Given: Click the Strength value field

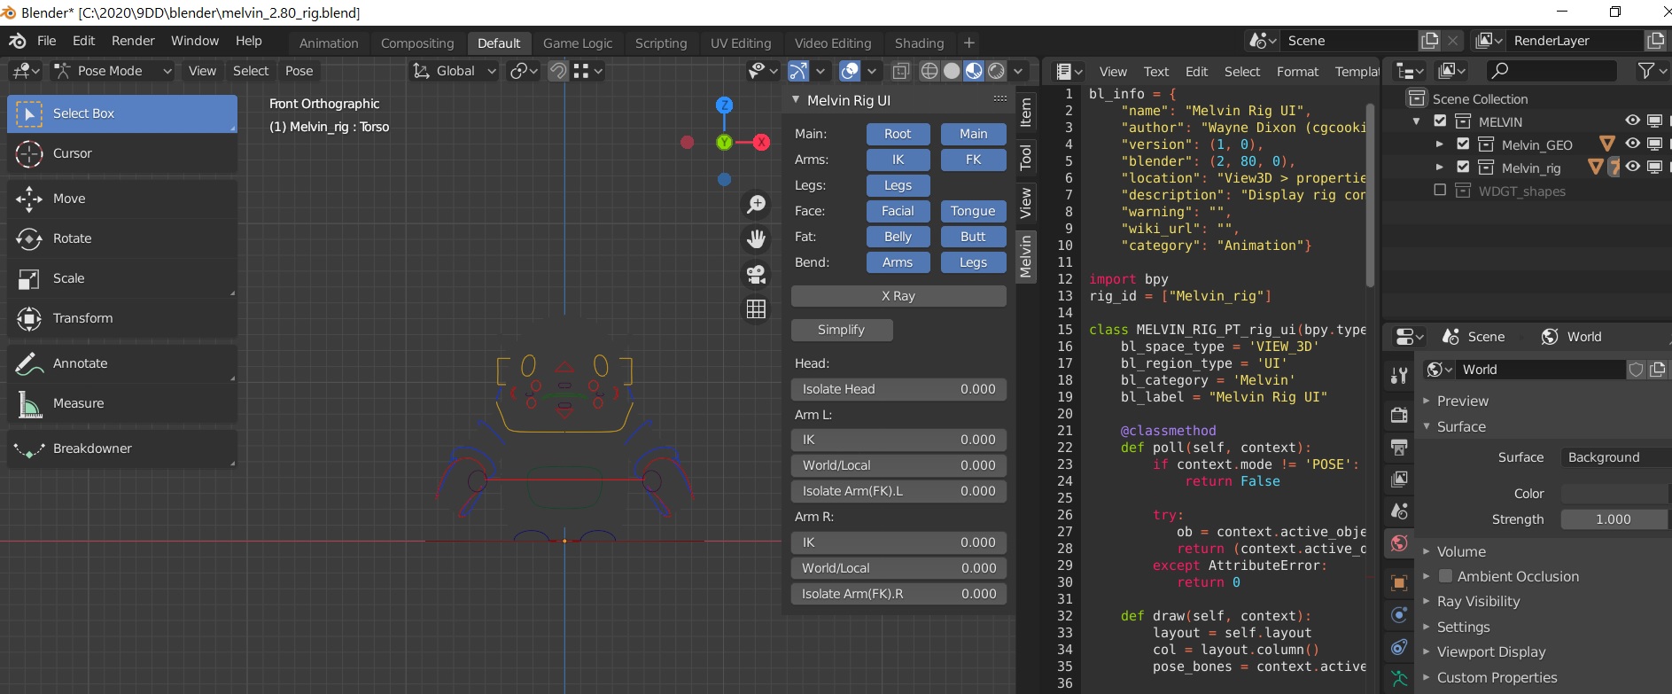Looking at the screenshot, I should 1613,519.
